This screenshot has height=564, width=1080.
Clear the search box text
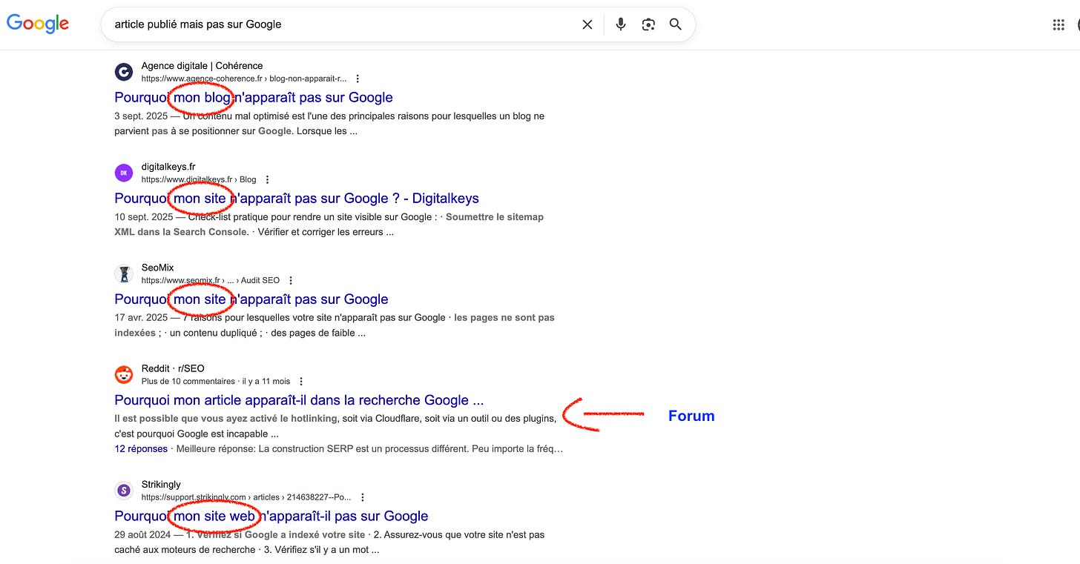[x=587, y=24]
